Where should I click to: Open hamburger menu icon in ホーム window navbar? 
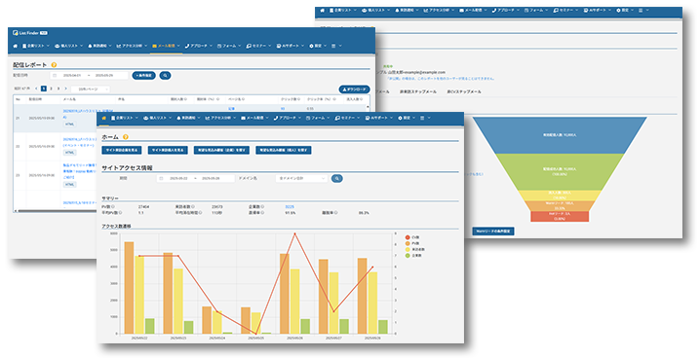coord(422,118)
